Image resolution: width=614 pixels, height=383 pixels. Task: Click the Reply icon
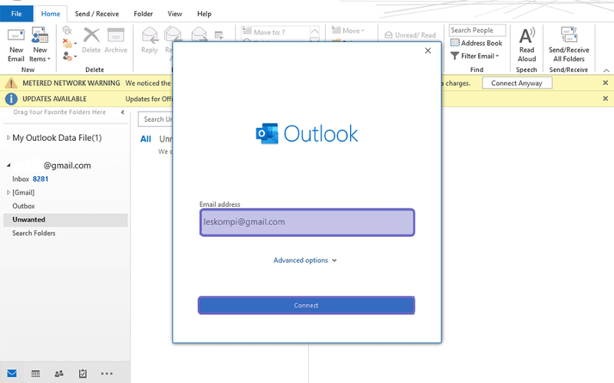(150, 41)
